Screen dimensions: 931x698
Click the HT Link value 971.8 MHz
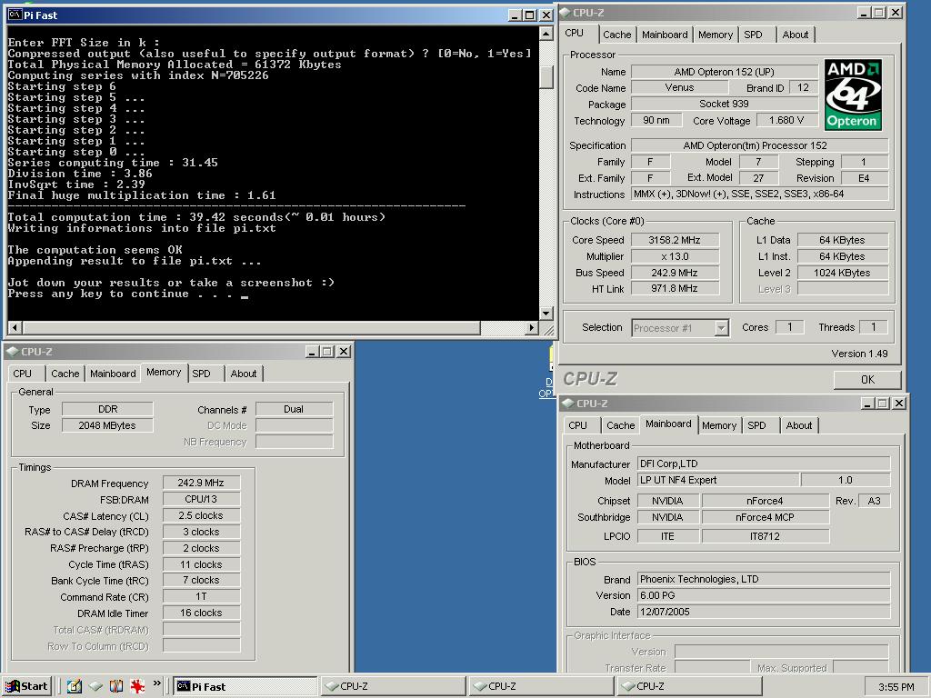[x=675, y=288]
